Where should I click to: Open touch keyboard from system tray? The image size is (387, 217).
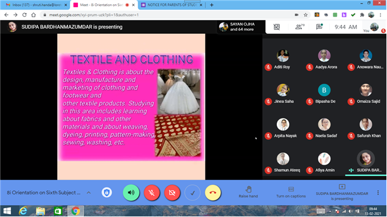(320, 211)
